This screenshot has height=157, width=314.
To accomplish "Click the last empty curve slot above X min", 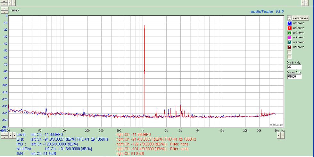I will 290,57.
